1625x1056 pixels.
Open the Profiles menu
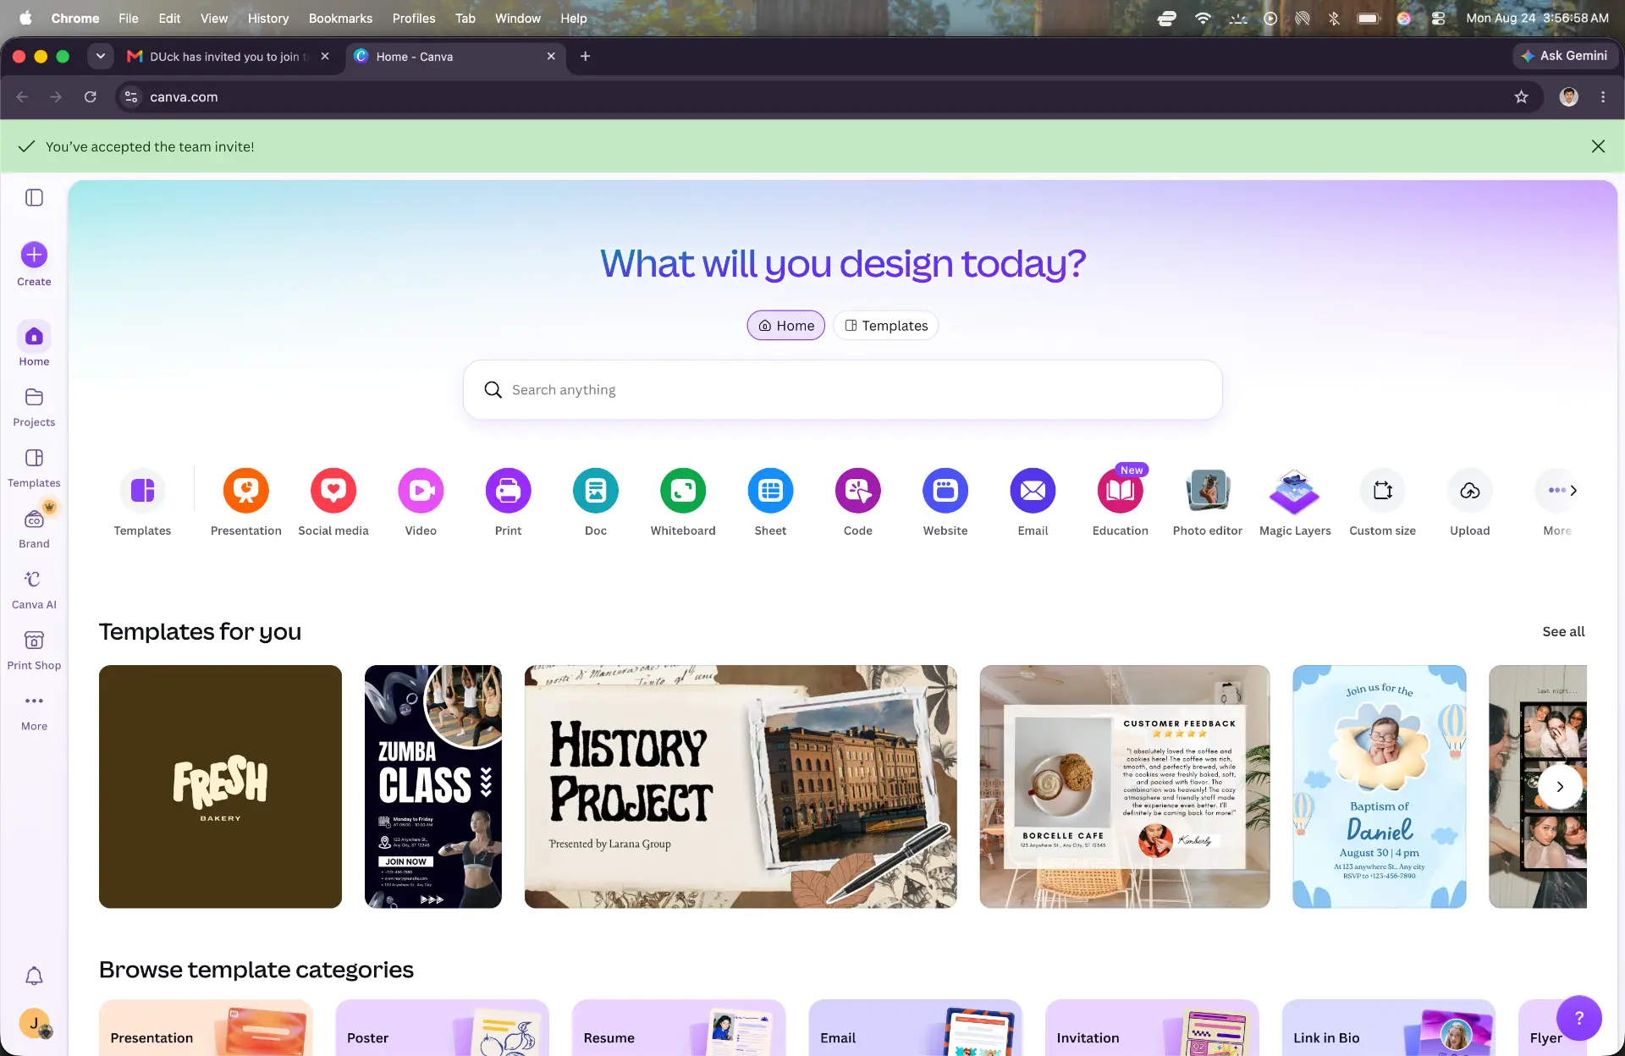pos(413,18)
